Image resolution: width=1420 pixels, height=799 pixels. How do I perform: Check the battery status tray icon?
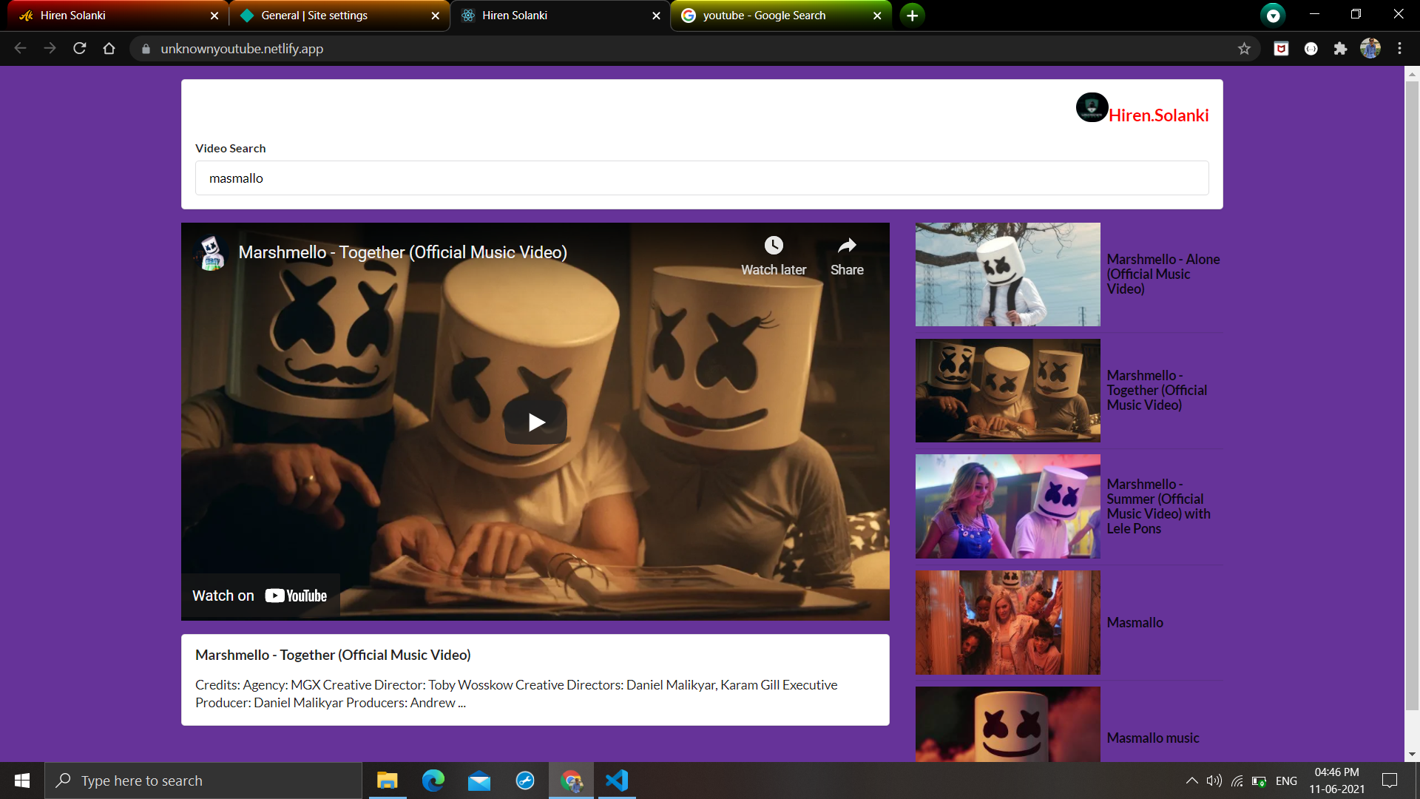[1259, 781]
